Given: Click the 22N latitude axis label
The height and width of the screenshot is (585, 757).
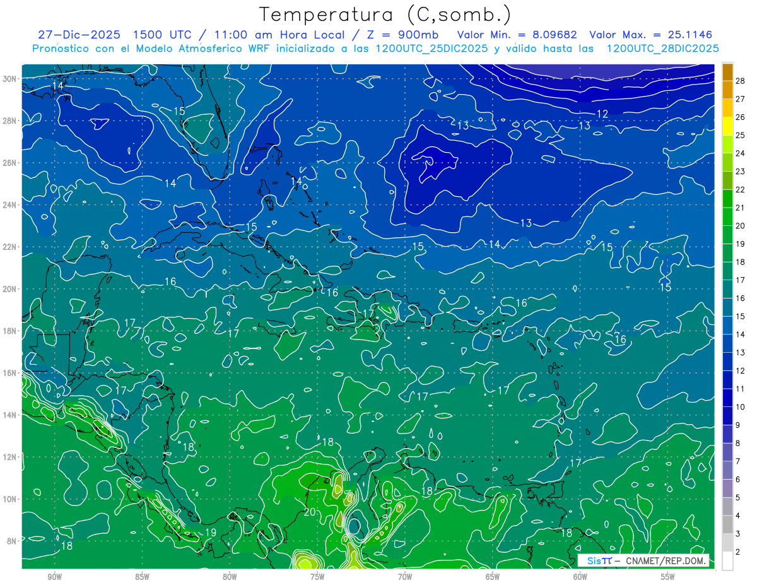Looking at the screenshot, I should (10, 247).
